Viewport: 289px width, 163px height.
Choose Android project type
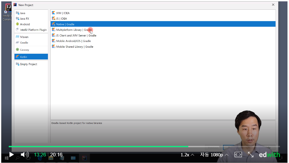(x=31, y=24)
